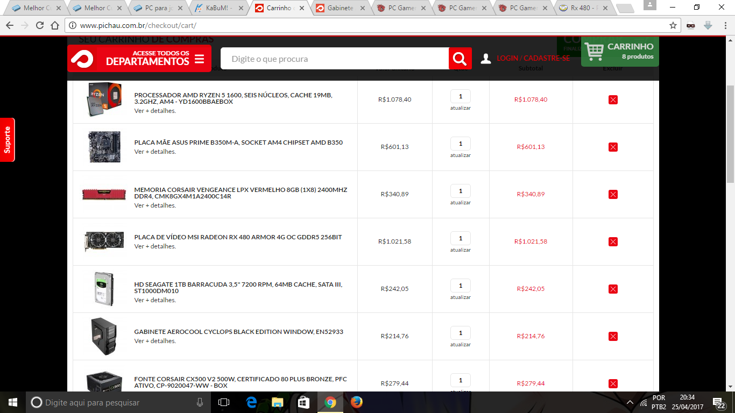Image resolution: width=735 pixels, height=413 pixels.
Task: Go back with the browser back arrow
Action: tap(10, 25)
